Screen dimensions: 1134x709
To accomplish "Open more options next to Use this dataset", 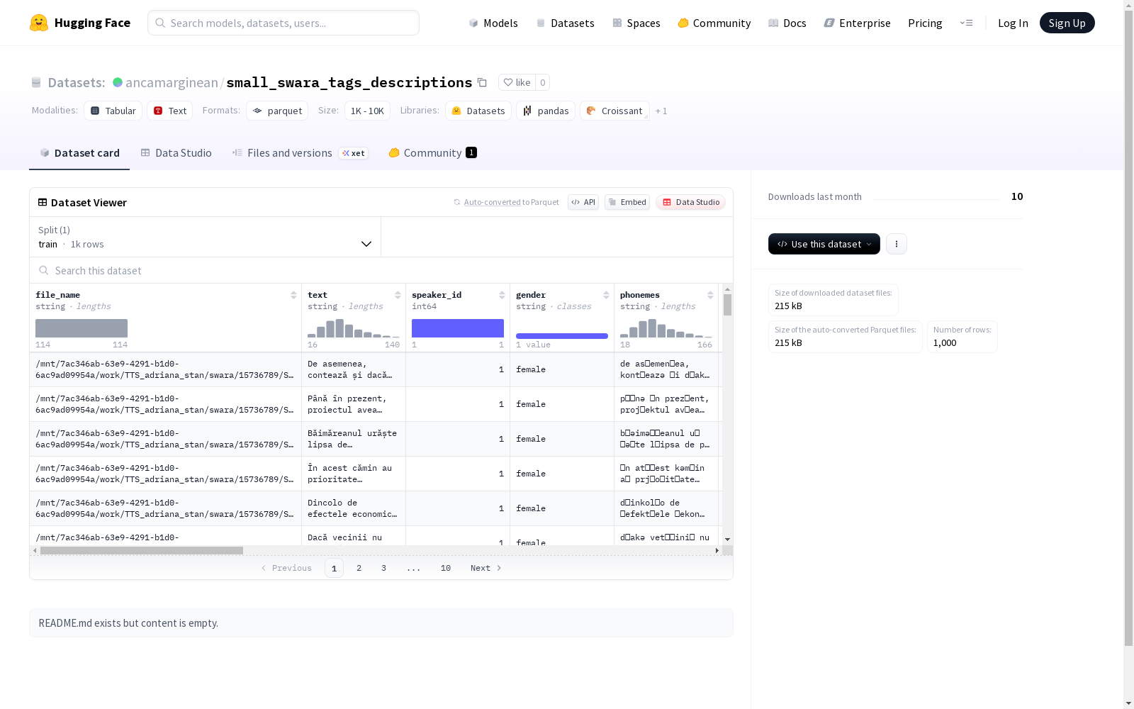I will 897,244.
